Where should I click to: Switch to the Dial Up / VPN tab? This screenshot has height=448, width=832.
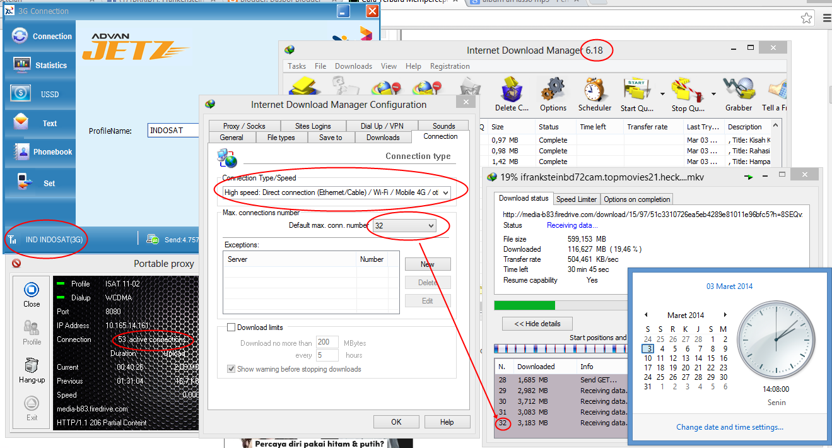click(x=382, y=126)
